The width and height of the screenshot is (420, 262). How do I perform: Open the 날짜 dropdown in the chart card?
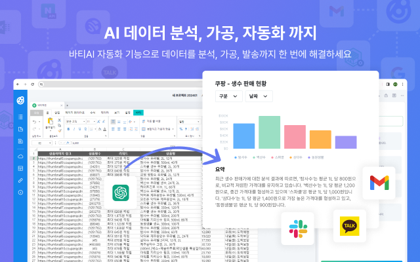tap(259, 96)
